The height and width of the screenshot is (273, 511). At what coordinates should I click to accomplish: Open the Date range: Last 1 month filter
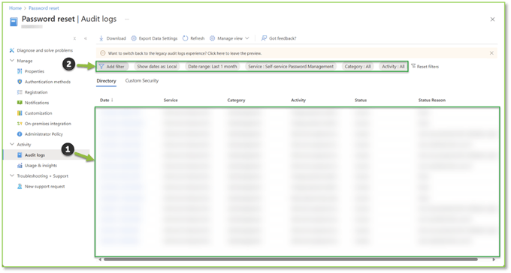click(x=213, y=67)
